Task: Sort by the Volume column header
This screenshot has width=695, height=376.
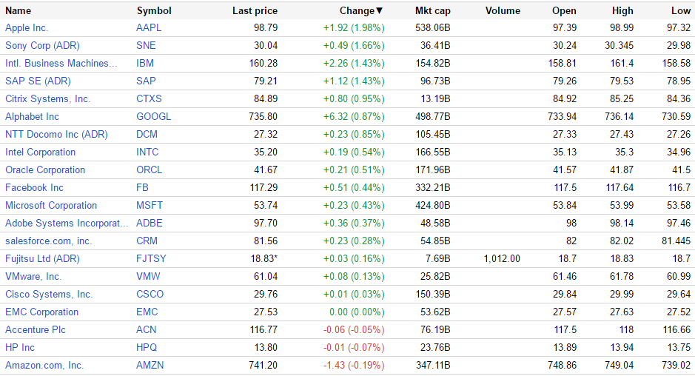Action: coord(503,10)
